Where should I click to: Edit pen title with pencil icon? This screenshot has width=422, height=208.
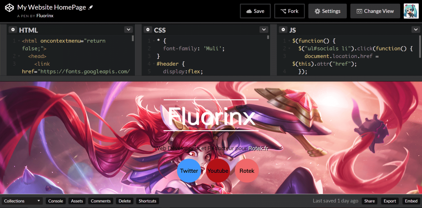pyautogui.click(x=91, y=7)
